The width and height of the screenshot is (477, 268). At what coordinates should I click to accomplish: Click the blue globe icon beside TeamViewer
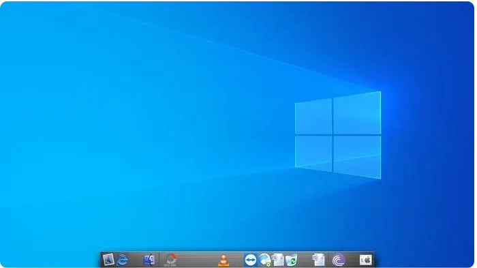(x=264, y=260)
